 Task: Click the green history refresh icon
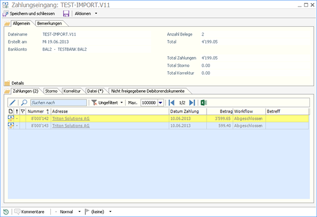click(x=6, y=212)
